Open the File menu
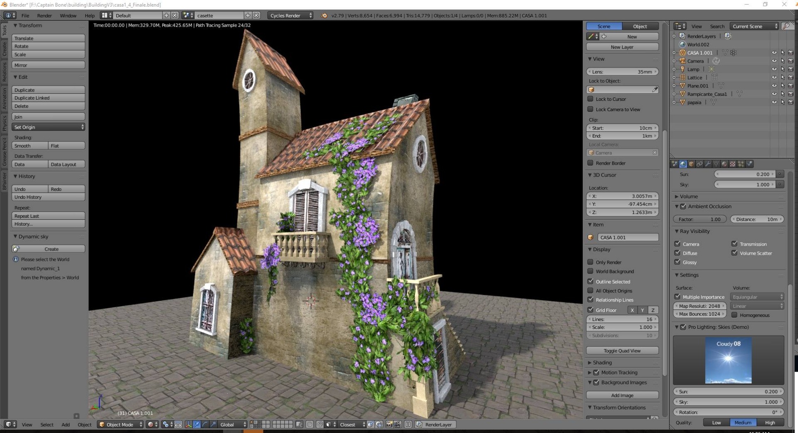Image resolution: width=798 pixels, height=433 pixels. pos(25,15)
